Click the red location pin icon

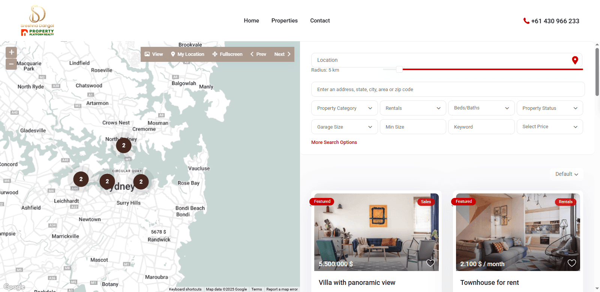[x=575, y=60]
